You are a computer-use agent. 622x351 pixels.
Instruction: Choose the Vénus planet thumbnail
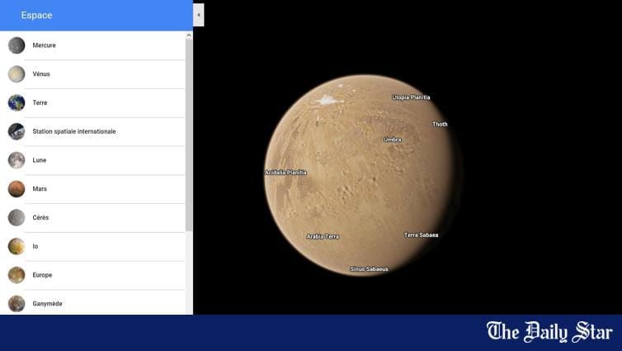[16, 74]
